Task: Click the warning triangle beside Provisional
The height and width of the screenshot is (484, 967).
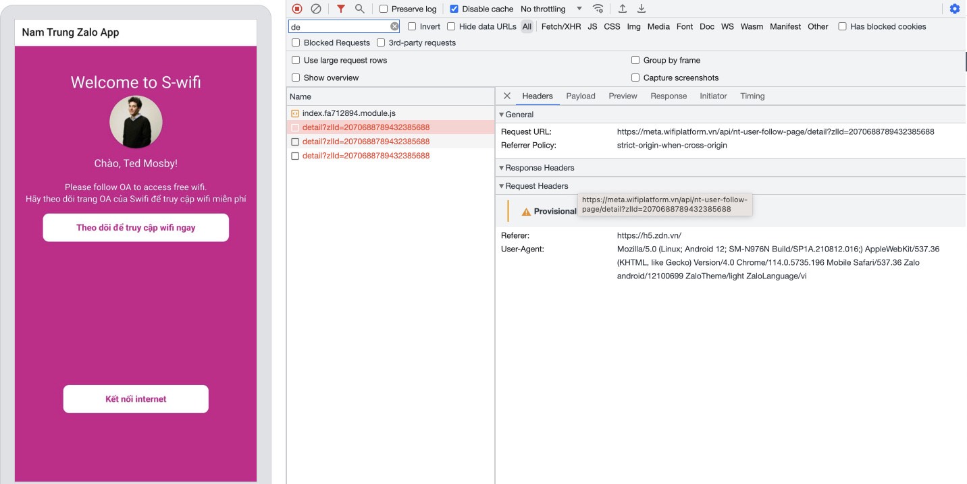Action: [x=526, y=212]
